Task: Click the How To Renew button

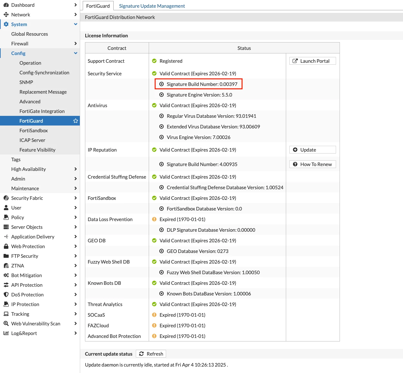Action: coord(313,164)
